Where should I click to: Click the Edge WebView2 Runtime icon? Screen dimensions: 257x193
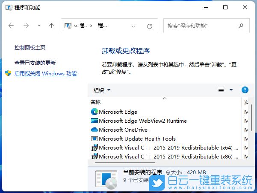coord(94,121)
